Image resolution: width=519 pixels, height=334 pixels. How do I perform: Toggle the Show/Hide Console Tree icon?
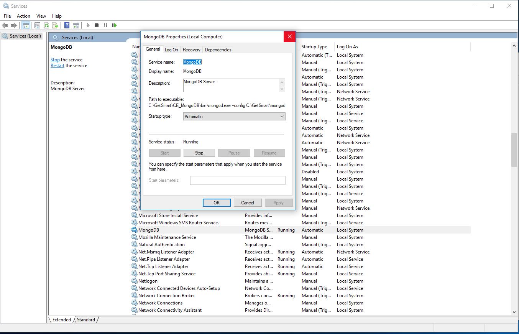pos(26,25)
